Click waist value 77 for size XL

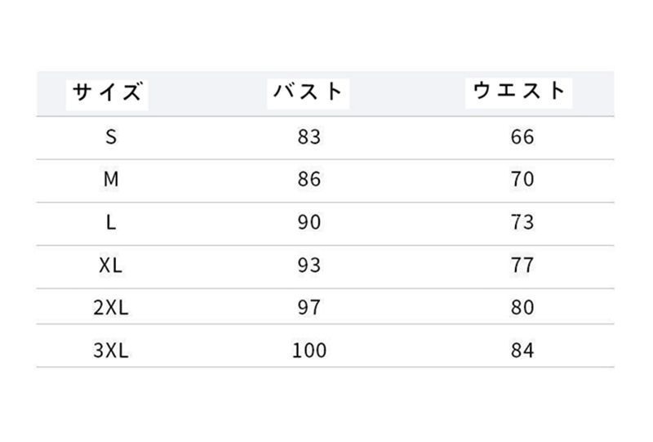pos(522,266)
